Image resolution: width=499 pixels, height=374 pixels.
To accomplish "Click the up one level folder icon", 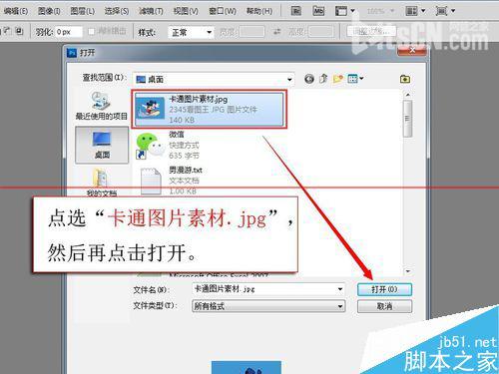I will (323, 79).
